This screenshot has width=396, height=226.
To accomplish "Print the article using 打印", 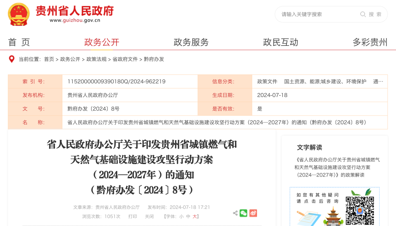I will point(133,216).
